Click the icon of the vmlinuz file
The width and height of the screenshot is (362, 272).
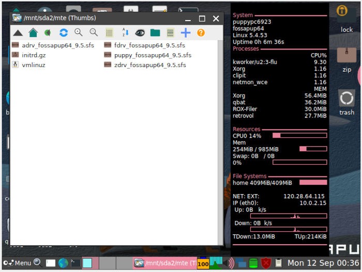coord(15,65)
